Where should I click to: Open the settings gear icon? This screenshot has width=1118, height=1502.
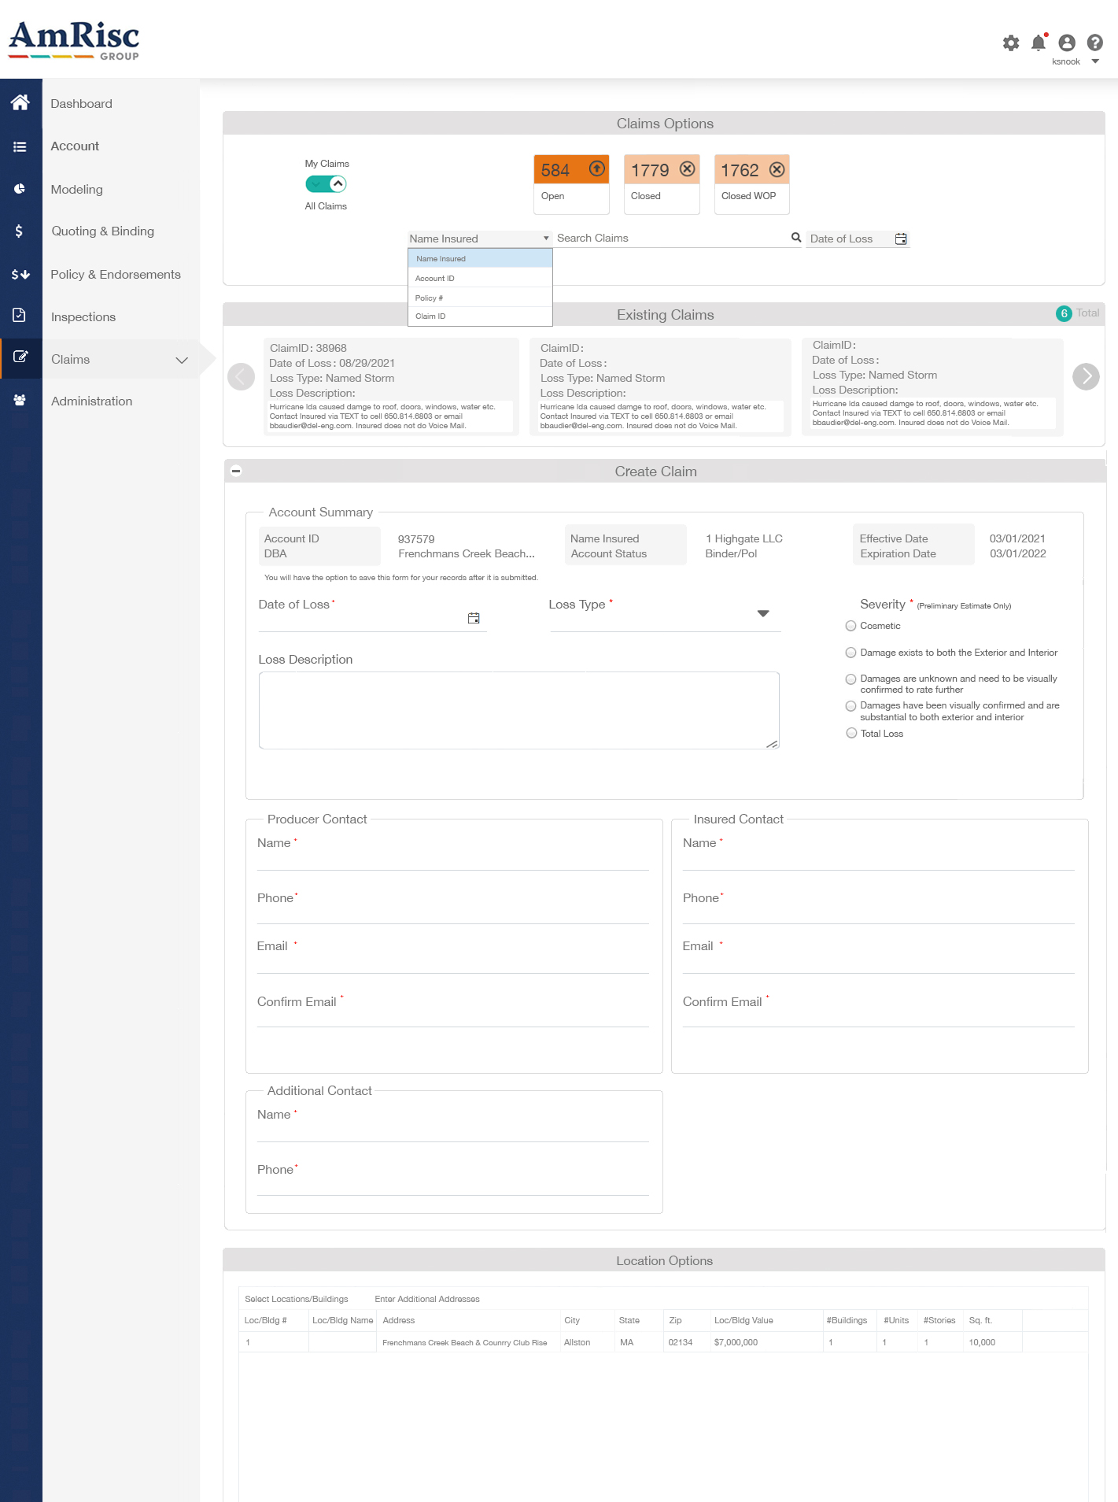(1010, 43)
